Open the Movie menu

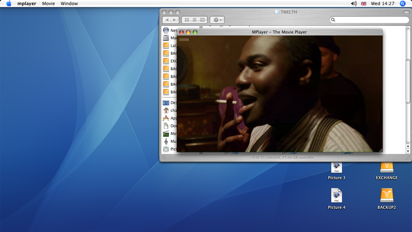pyautogui.click(x=48, y=4)
